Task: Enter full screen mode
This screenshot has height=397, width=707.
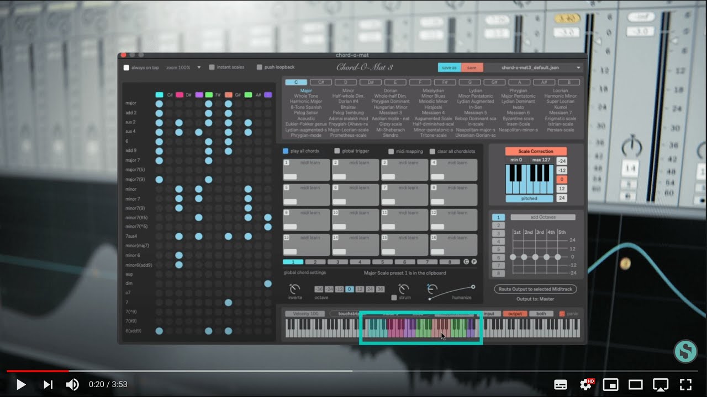Action: tap(685, 384)
